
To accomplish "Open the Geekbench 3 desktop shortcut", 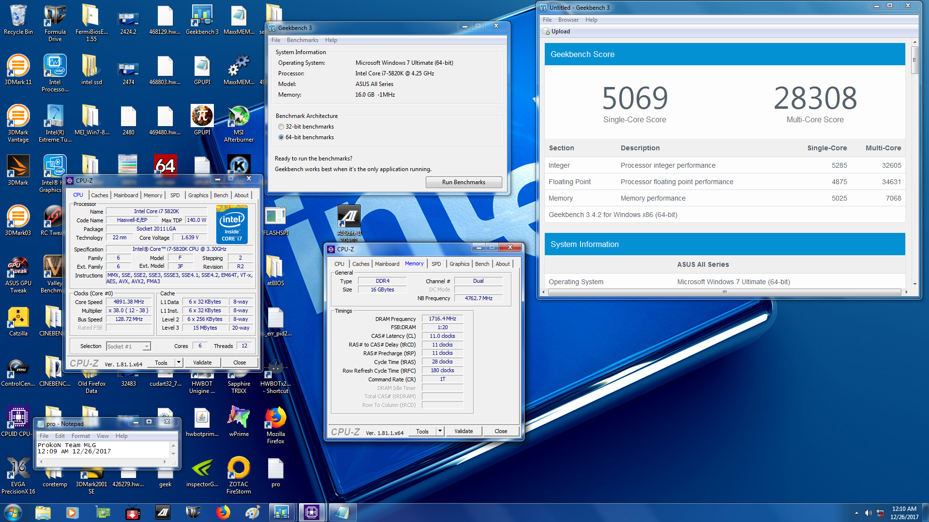I will [x=202, y=19].
